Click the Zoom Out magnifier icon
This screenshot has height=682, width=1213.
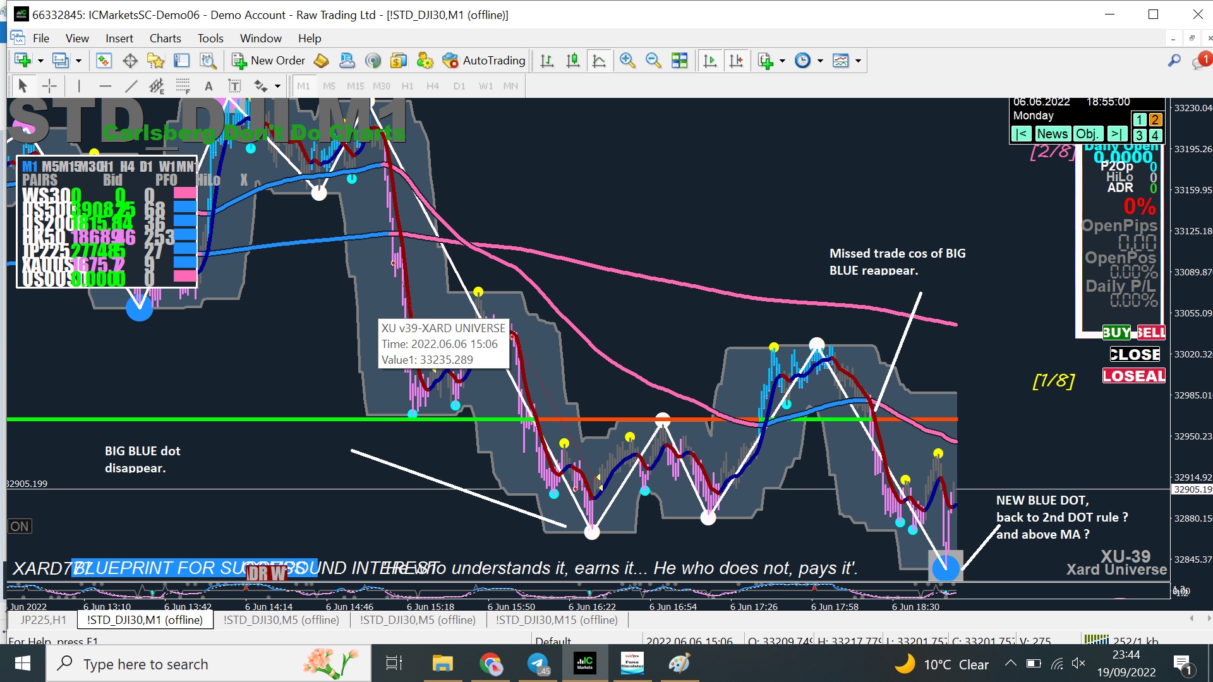pyautogui.click(x=653, y=61)
